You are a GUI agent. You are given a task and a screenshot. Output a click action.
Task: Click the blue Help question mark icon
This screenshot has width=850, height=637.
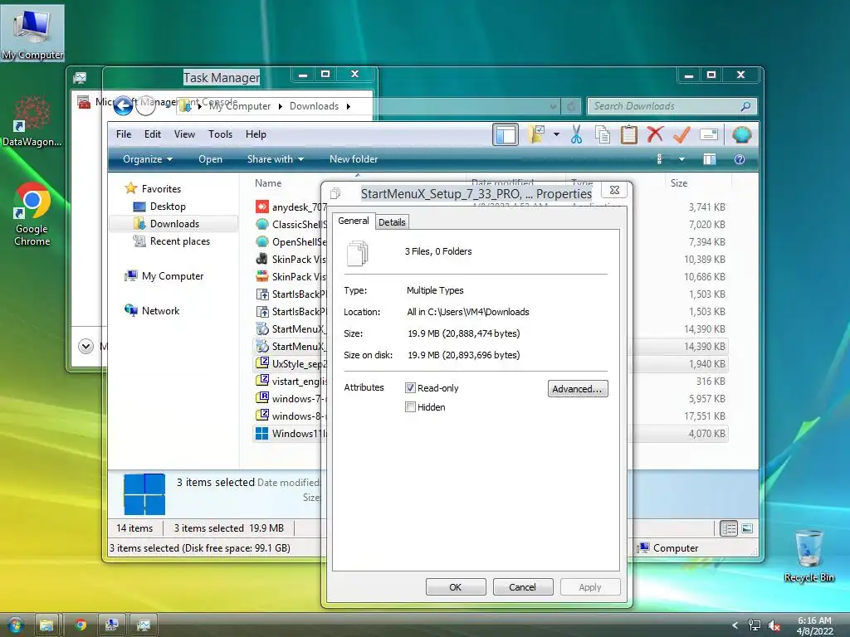(740, 159)
